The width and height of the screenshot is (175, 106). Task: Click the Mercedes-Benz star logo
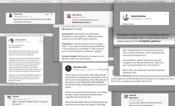68,68
